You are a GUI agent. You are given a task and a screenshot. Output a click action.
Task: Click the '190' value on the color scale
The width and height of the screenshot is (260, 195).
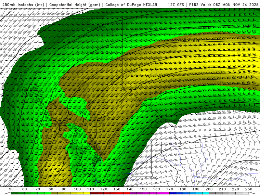(x=196, y=189)
